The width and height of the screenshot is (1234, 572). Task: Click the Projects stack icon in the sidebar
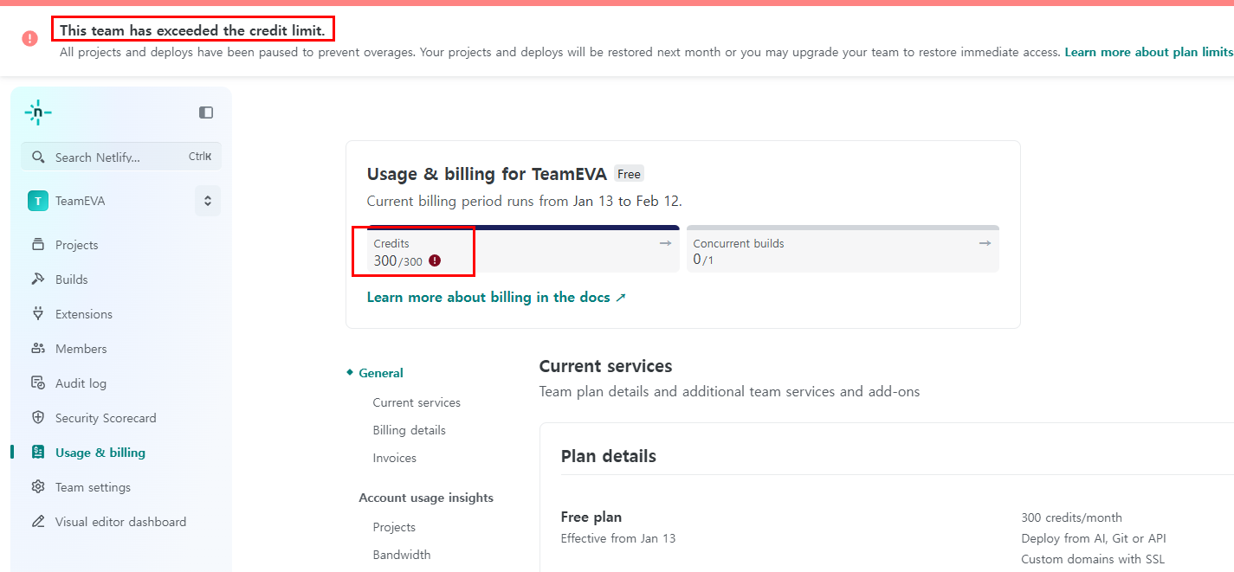37,245
